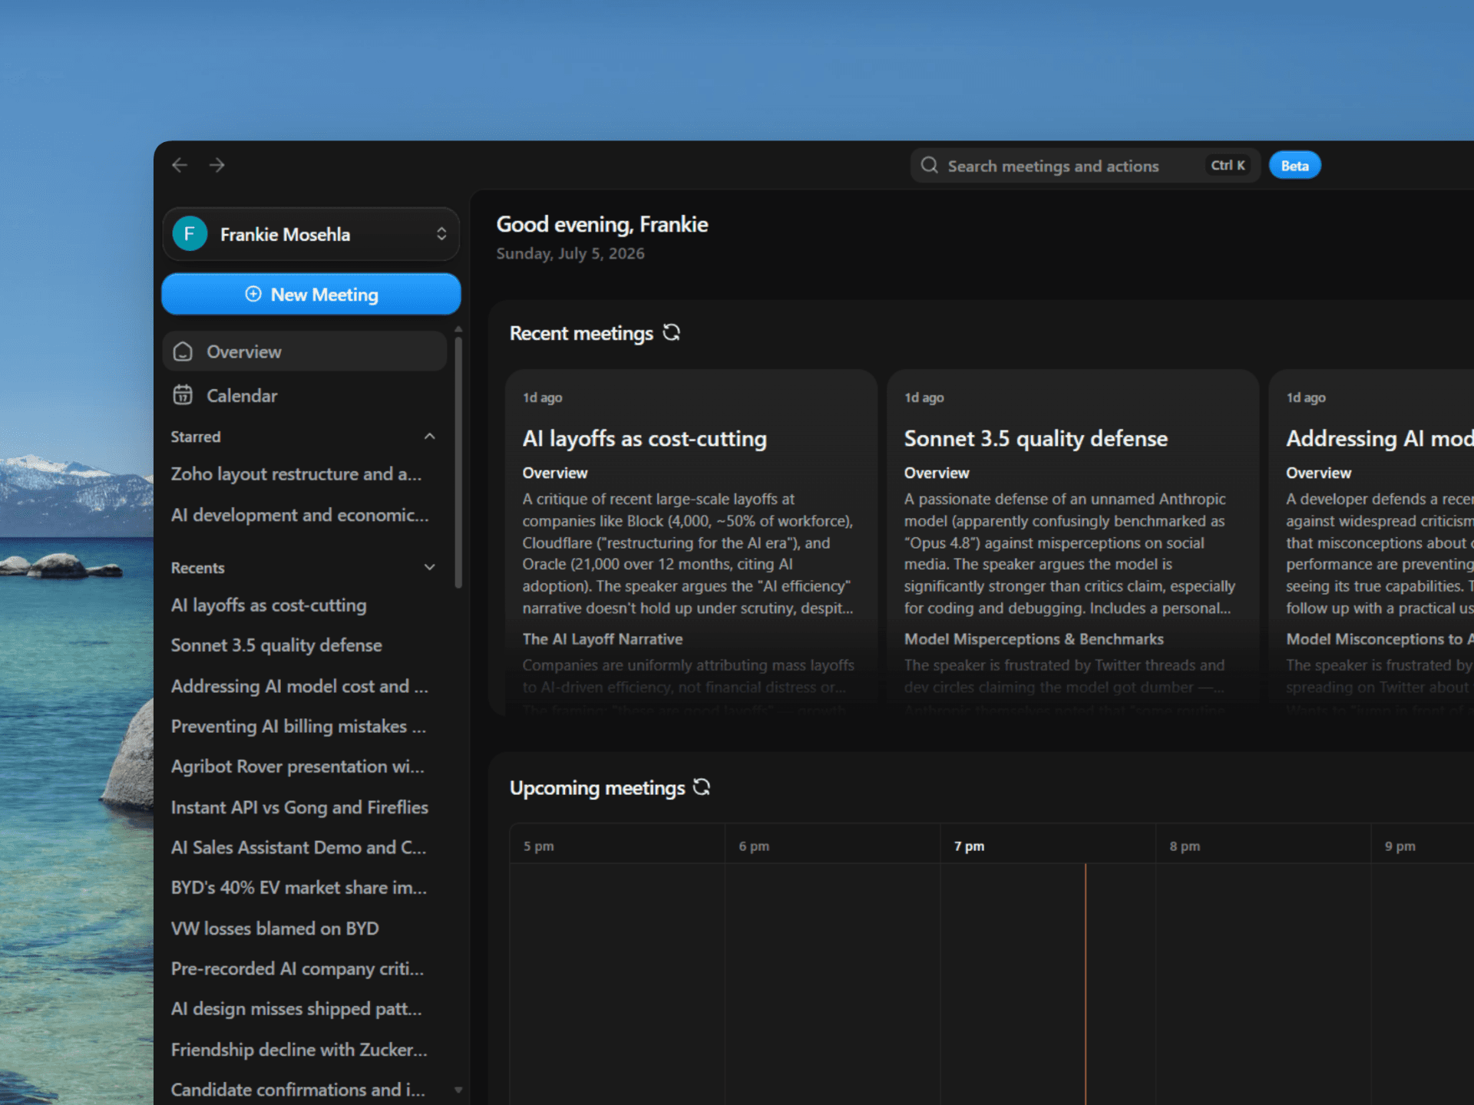Click the Beta badge
The height and width of the screenshot is (1105, 1474).
tap(1294, 166)
